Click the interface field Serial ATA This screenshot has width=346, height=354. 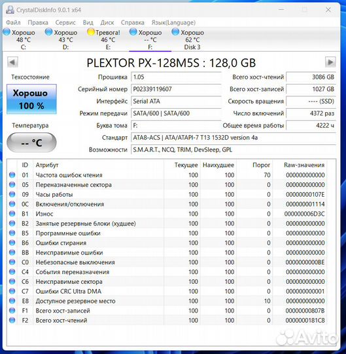click(x=176, y=101)
